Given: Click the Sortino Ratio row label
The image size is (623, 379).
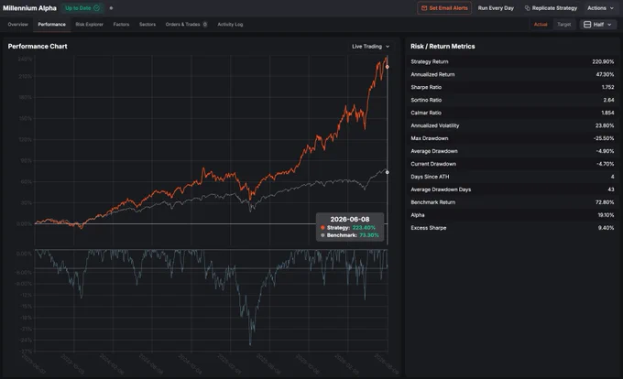Looking at the screenshot, I should coord(426,100).
